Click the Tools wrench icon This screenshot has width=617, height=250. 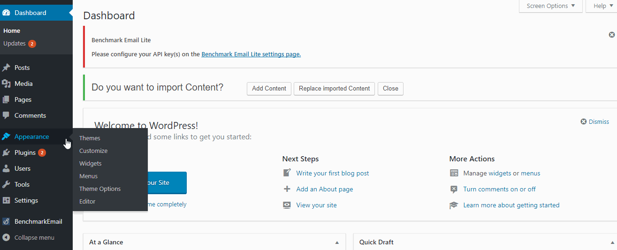(6, 184)
